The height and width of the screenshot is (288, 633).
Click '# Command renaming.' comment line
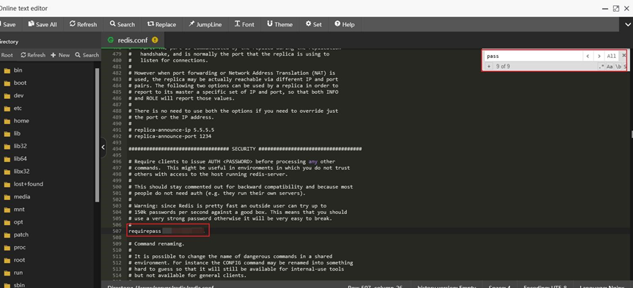click(156, 244)
